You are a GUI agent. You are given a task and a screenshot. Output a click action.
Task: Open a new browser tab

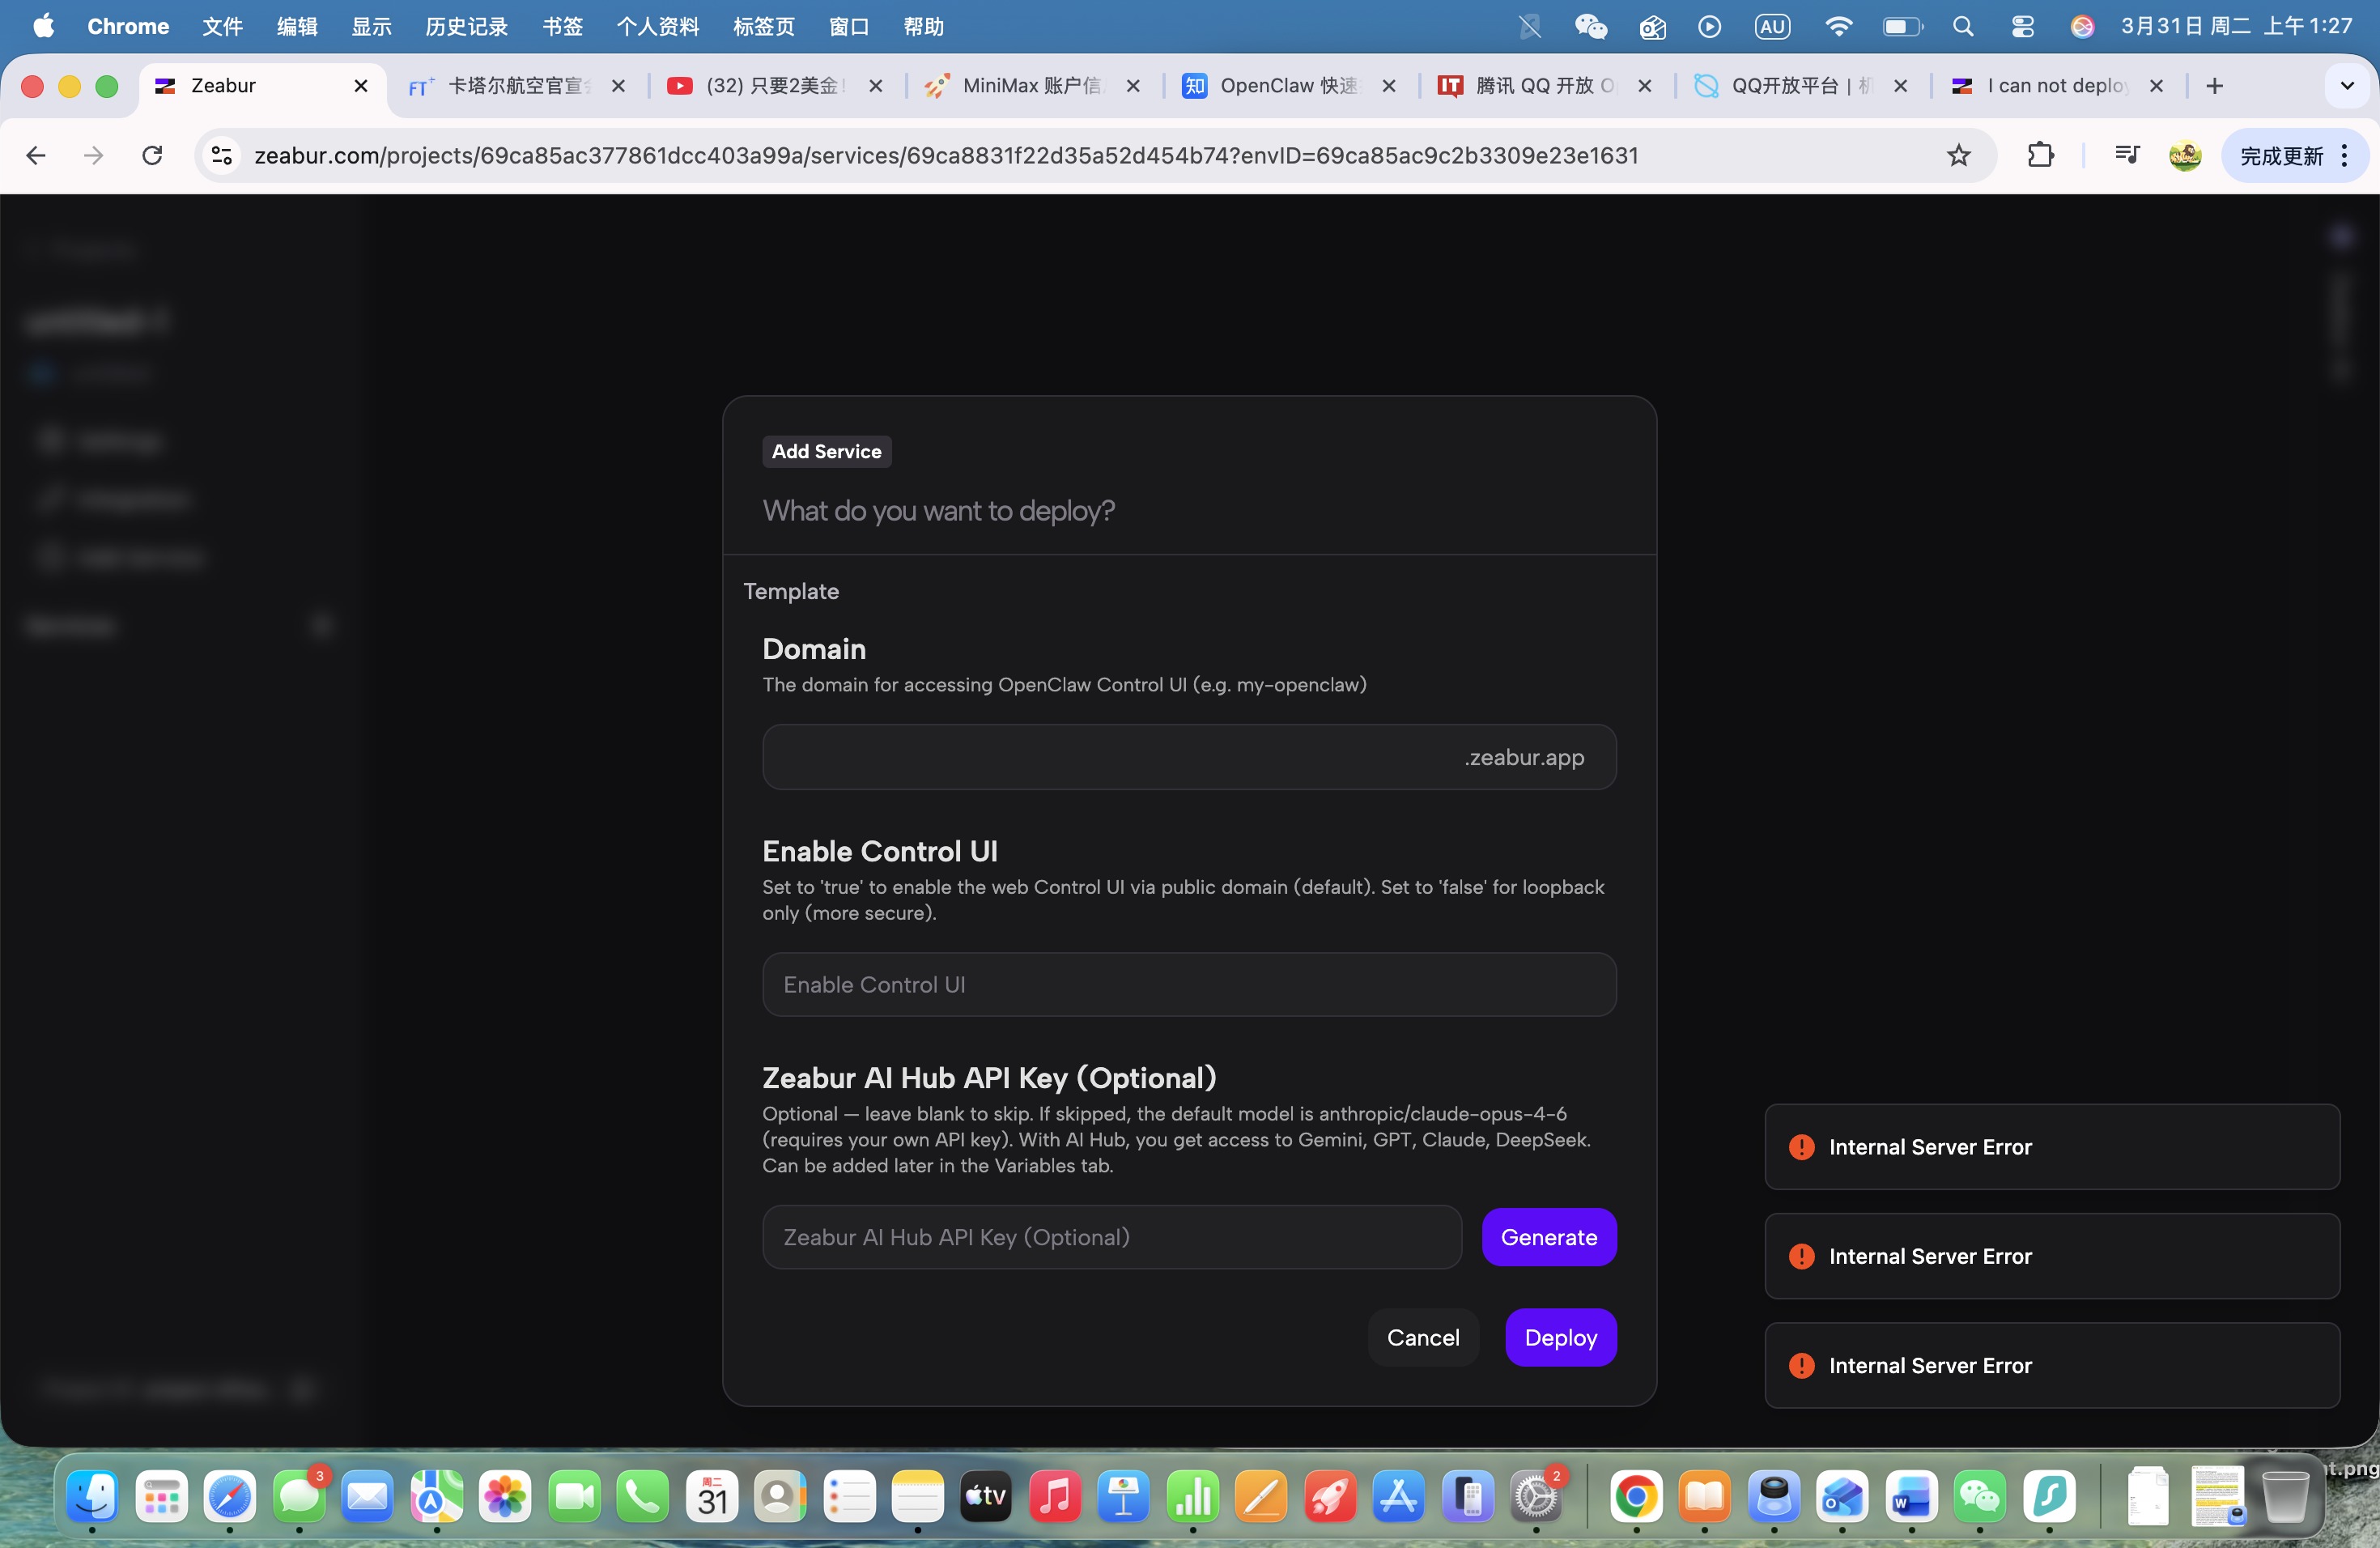2214,86
